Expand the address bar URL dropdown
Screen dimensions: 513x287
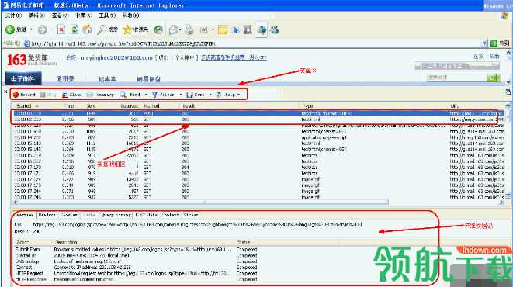point(484,43)
